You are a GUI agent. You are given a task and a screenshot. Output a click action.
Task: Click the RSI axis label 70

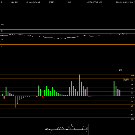(x=2, y=31)
